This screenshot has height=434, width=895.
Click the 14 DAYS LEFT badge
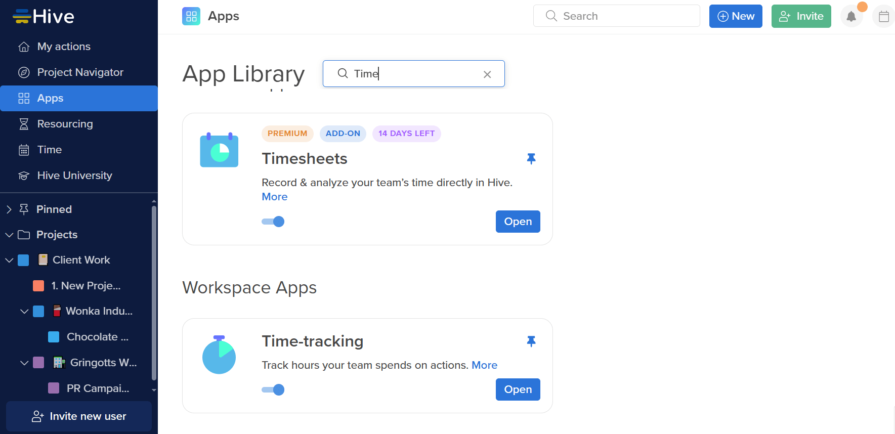407,134
